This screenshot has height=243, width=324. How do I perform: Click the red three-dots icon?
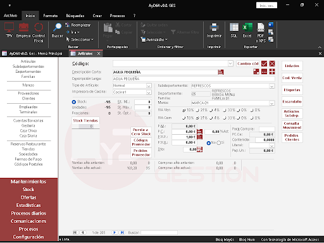click(264, 72)
